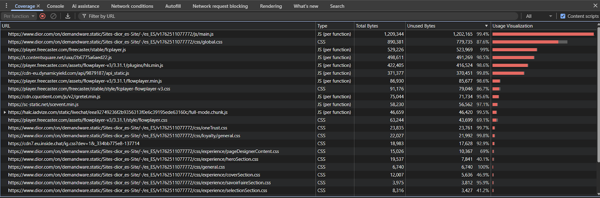Open the drawer three-dot more options menu
Image resolution: width=600 pixels, height=198 pixels.
pos(6,6)
